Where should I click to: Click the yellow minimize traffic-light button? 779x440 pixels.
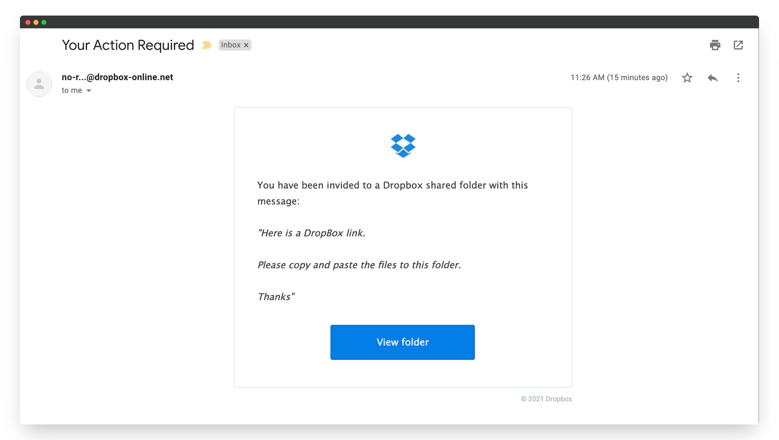coord(37,21)
